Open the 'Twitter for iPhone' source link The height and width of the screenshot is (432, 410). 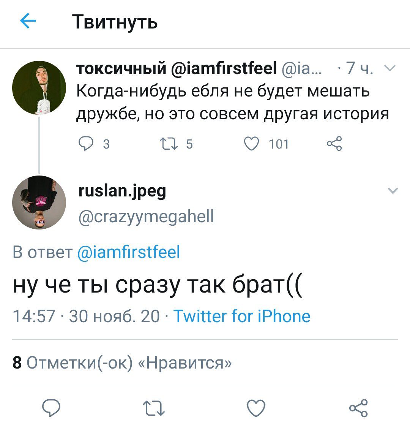pos(242,316)
